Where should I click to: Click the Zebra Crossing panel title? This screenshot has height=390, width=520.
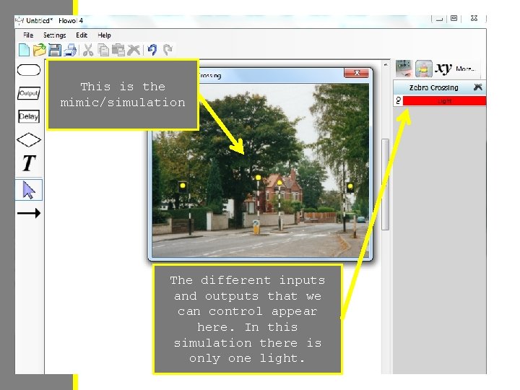pos(433,87)
